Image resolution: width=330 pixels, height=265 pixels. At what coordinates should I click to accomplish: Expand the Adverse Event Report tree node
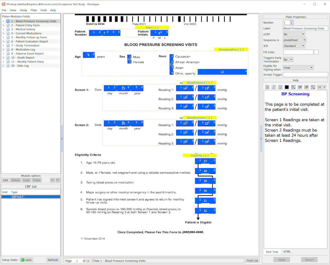[3, 53]
